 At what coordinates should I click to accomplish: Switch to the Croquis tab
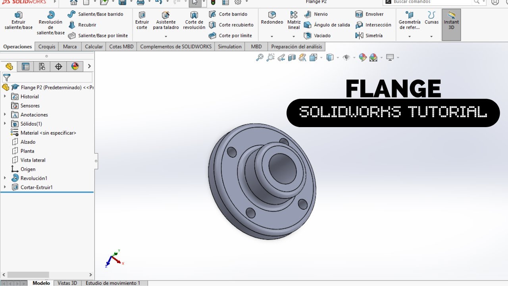(x=47, y=46)
